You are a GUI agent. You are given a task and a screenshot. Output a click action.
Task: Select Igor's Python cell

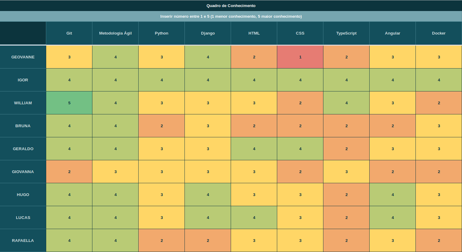[162, 80]
